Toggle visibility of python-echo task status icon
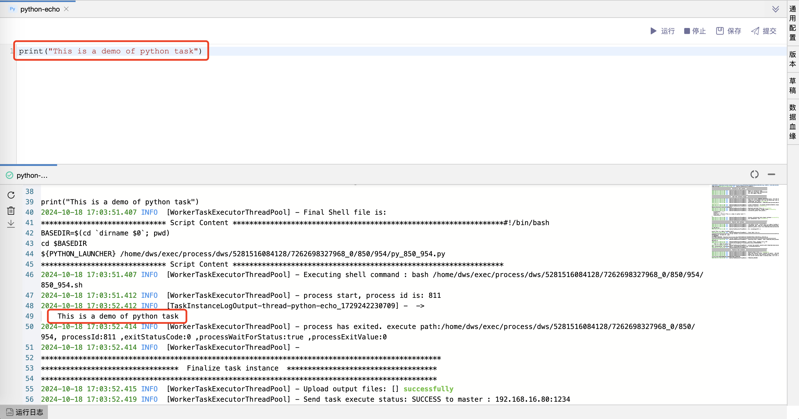Image resolution: width=799 pixels, height=419 pixels. click(10, 175)
